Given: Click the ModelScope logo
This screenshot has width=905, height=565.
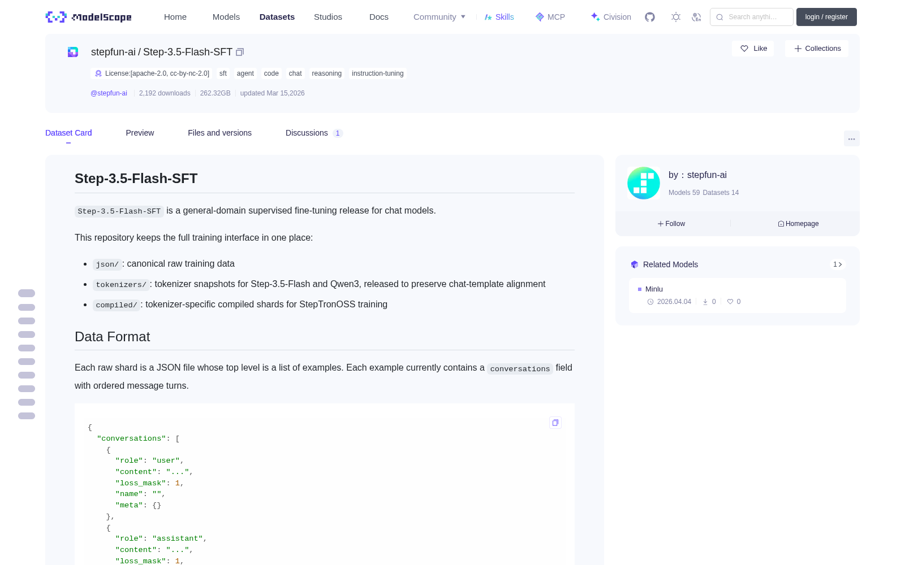Looking at the screenshot, I should coord(88,17).
